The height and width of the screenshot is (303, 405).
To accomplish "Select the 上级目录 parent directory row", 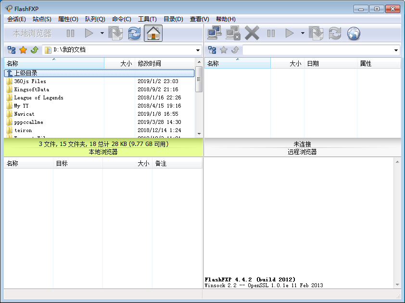I will [x=100, y=73].
